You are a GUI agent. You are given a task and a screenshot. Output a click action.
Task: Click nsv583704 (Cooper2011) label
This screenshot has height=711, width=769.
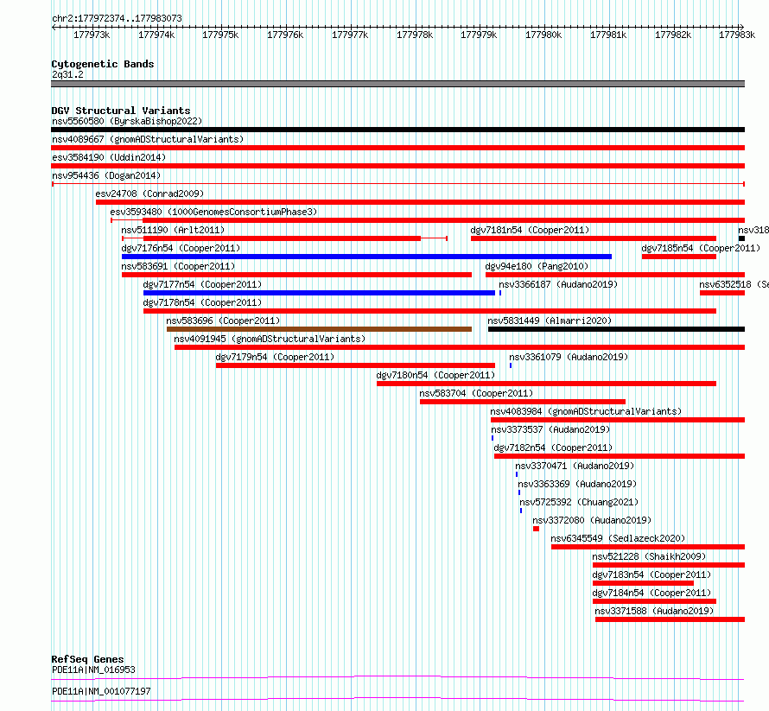(x=476, y=393)
